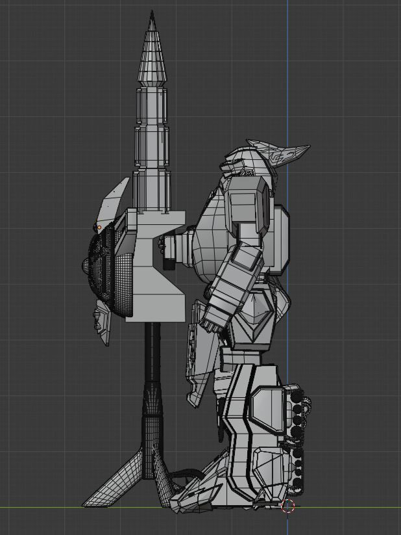Select the orange object origin dot on the shield
The height and width of the screenshot is (535, 401).
99,228
